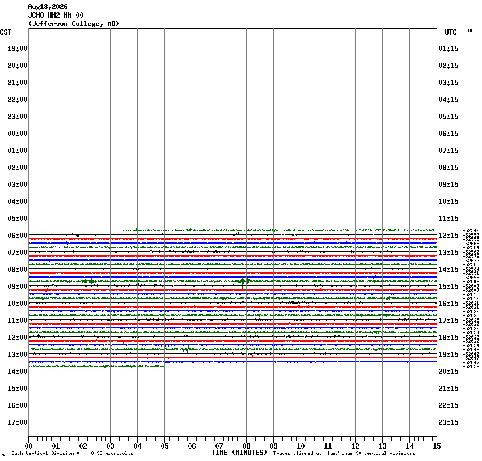Select the 23:15 UTC time label
This screenshot has height=461, width=482.
pos(449,422)
